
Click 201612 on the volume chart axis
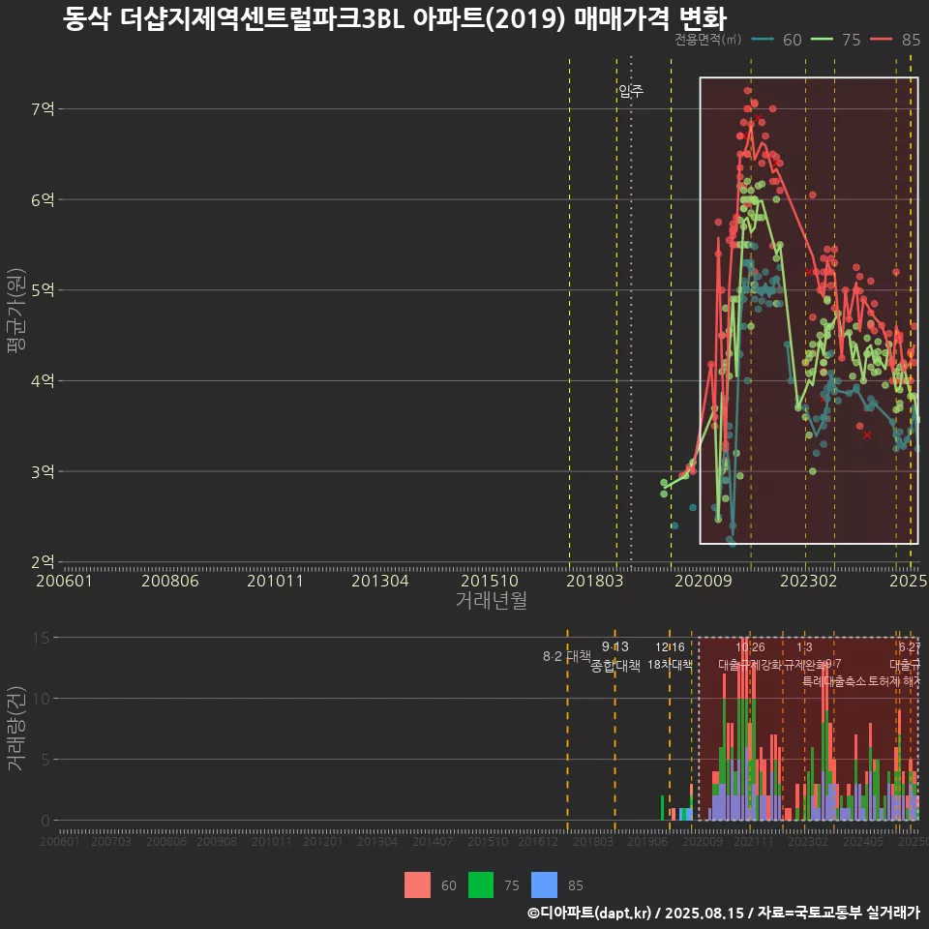coord(538,841)
